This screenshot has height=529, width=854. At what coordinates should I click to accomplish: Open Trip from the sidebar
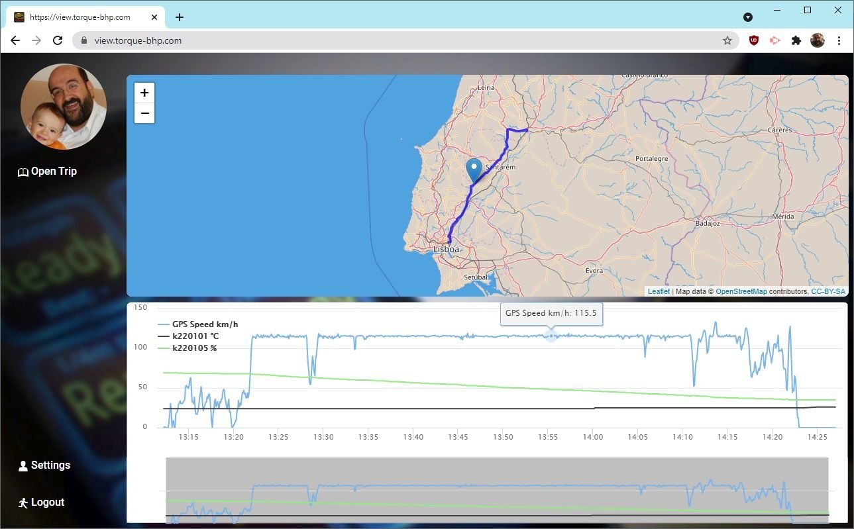pyautogui.click(x=48, y=171)
